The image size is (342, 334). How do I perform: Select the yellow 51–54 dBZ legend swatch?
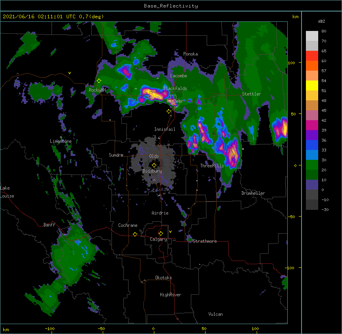[312, 85]
